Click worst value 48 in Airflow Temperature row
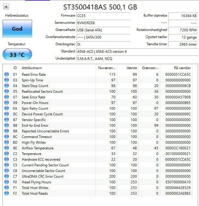 (135, 148)
